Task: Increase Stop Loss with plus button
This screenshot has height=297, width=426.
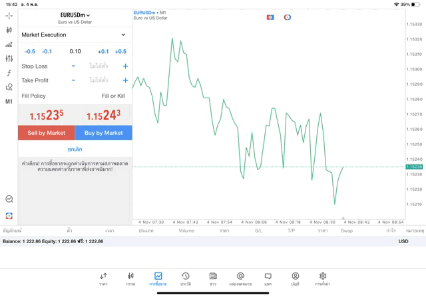Action: pos(125,66)
